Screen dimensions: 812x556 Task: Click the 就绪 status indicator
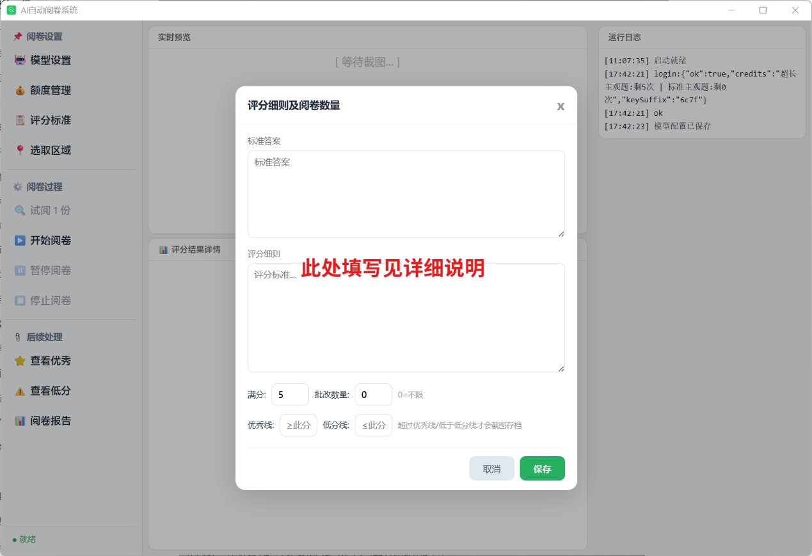point(24,539)
